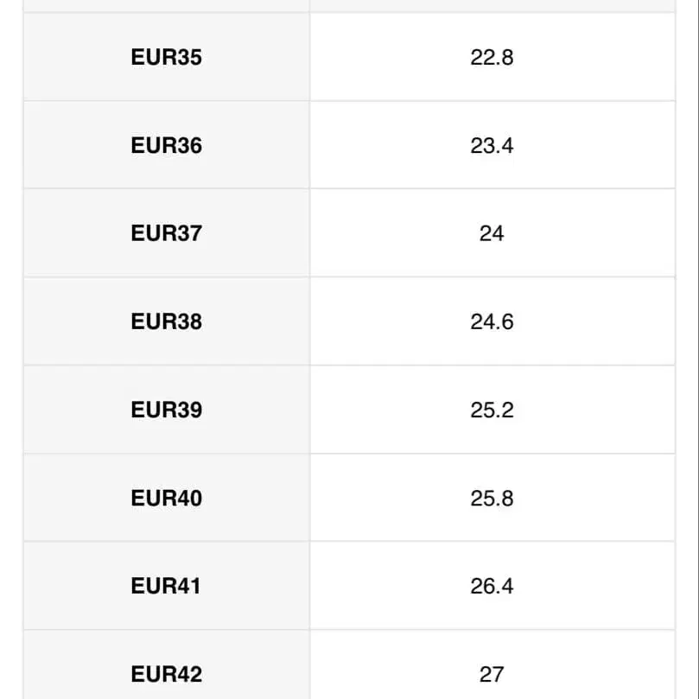Pick the EUR41 size cell

coord(167,586)
